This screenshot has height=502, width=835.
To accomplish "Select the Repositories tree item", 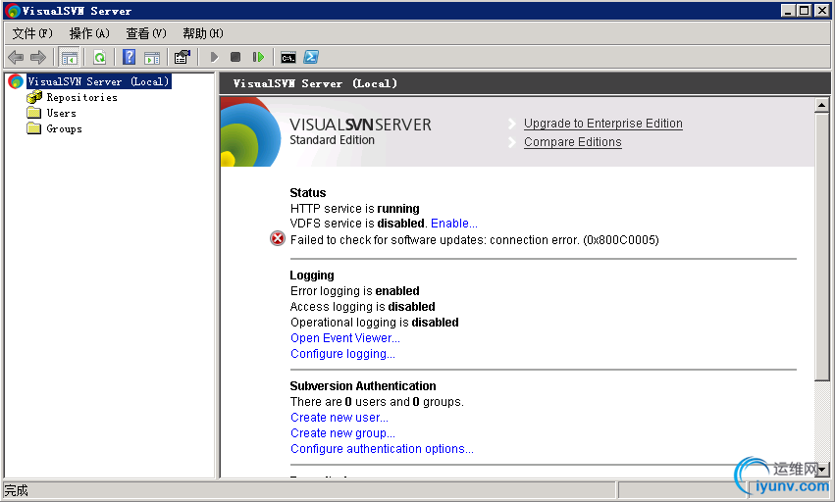I will pyautogui.click(x=82, y=97).
